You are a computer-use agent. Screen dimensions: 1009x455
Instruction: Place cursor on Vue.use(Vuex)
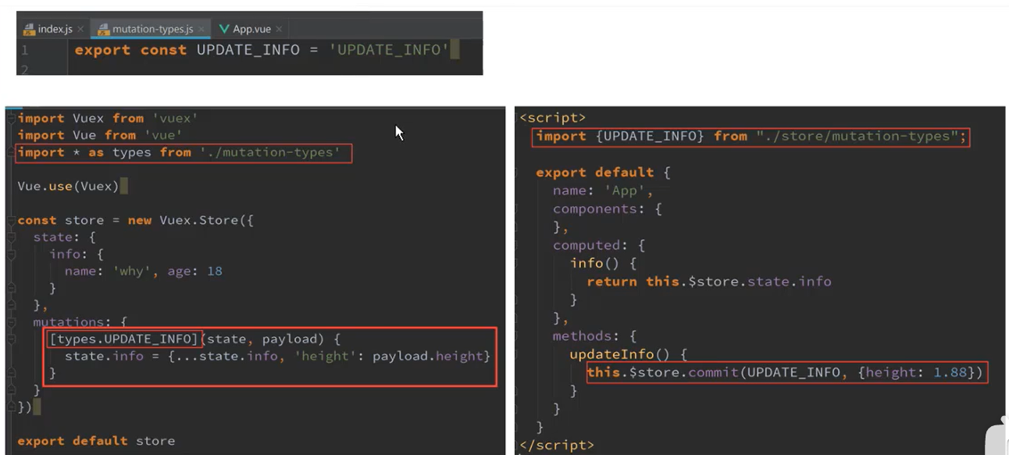tap(68, 187)
